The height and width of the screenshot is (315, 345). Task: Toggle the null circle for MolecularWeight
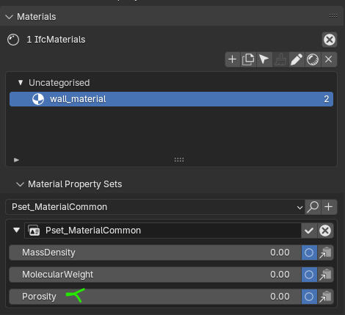[x=309, y=275]
